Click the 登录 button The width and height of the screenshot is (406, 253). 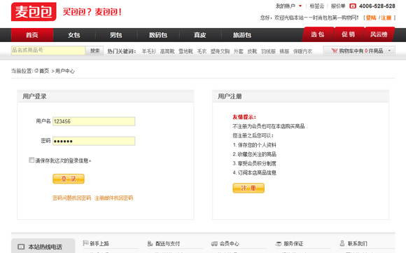coord(69,179)
